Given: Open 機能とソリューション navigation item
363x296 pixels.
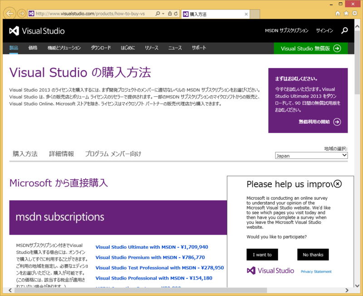Looking at the screenshot, I should (x=64, y=48).
